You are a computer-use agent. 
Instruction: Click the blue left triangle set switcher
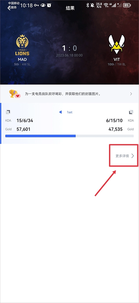60,112
